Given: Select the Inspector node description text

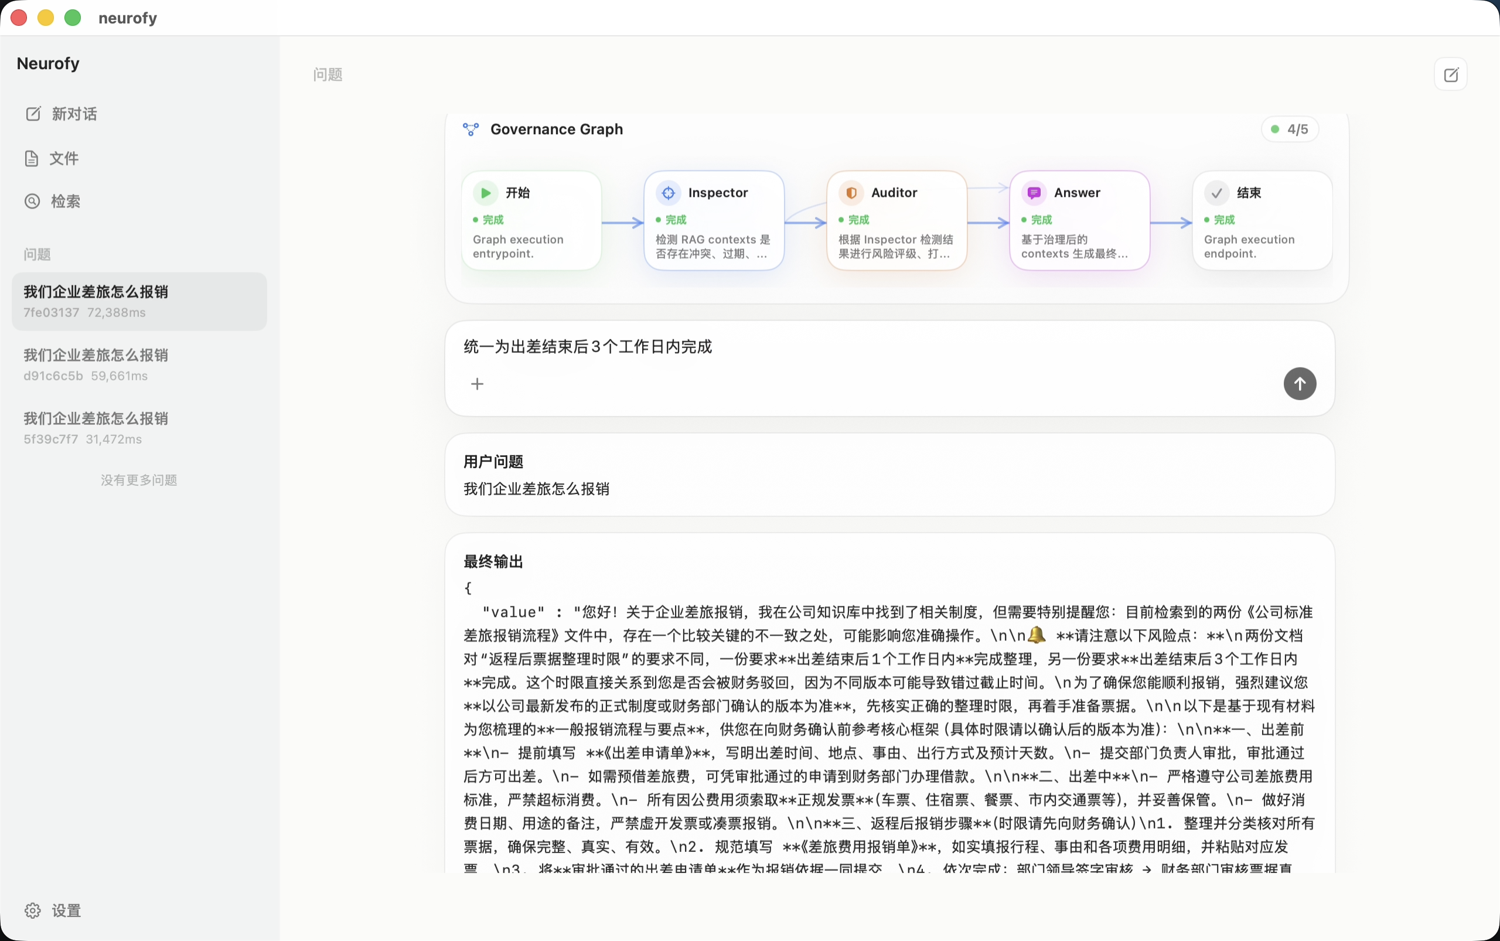Looking at the screenshot, I should click(x=713, y=247).
